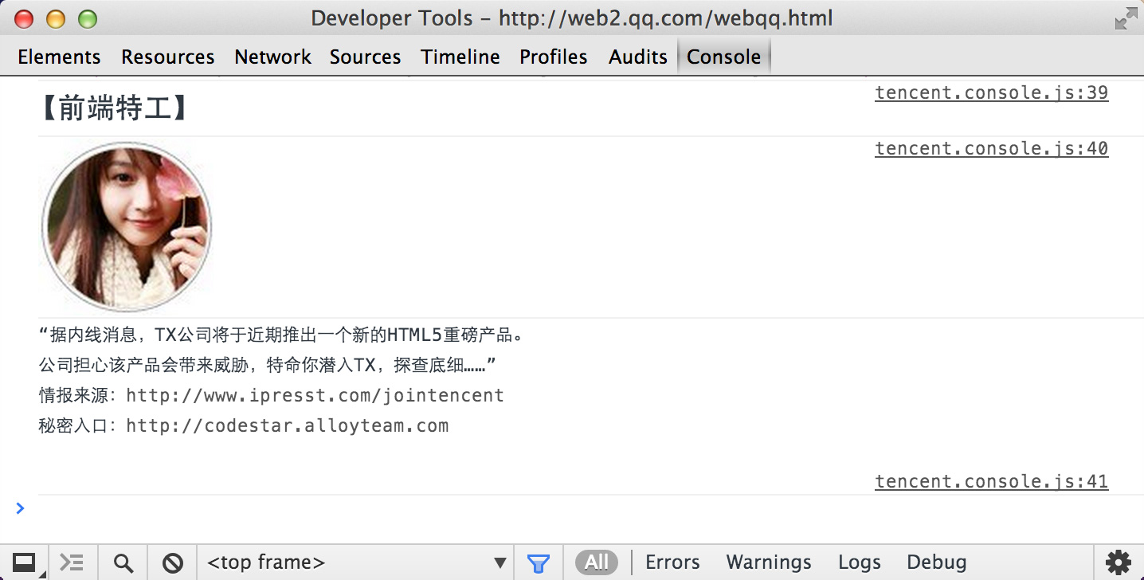The width and height of the screenshot is (1144, 580).
Task: Open the tencent.console.js:39 source link
Action: 991,92
